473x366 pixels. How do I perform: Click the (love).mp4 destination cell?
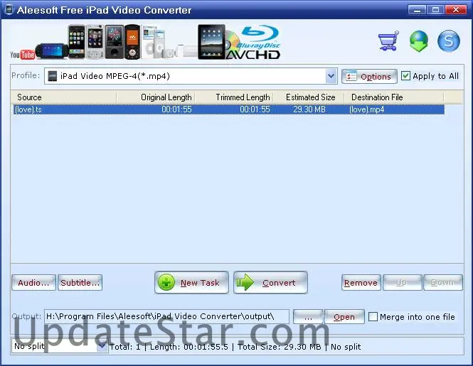tap(366, 109)
